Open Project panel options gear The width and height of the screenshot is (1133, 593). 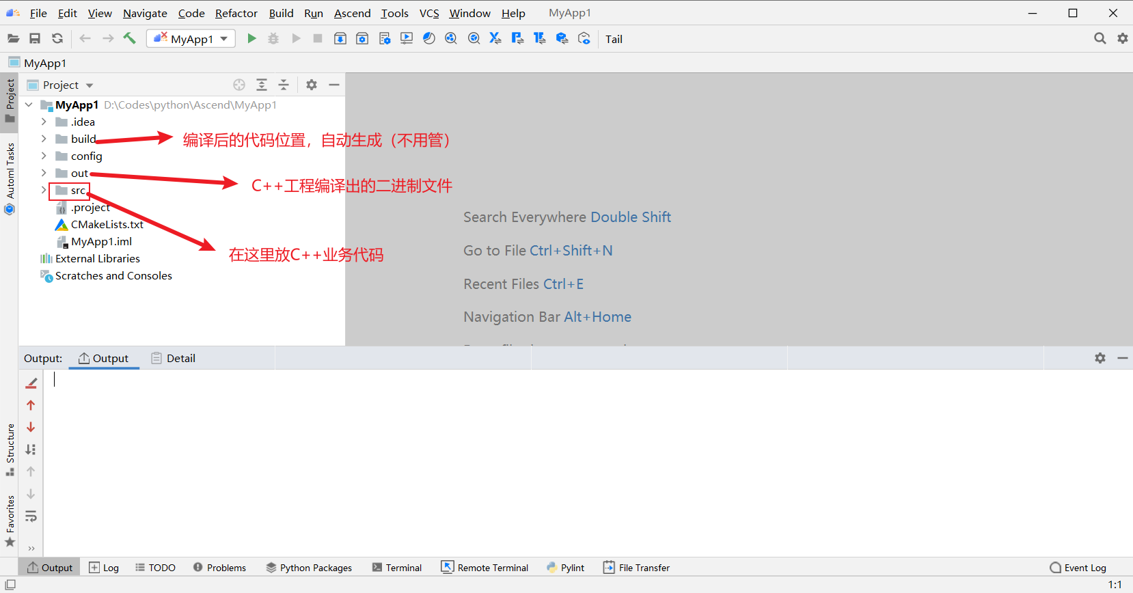[x=312, y=85]
